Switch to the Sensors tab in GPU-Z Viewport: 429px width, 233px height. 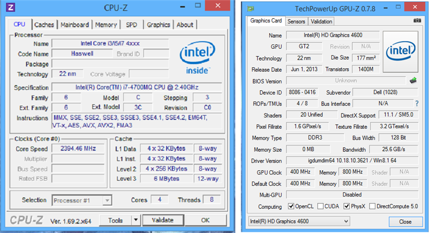tap(297, 21)
